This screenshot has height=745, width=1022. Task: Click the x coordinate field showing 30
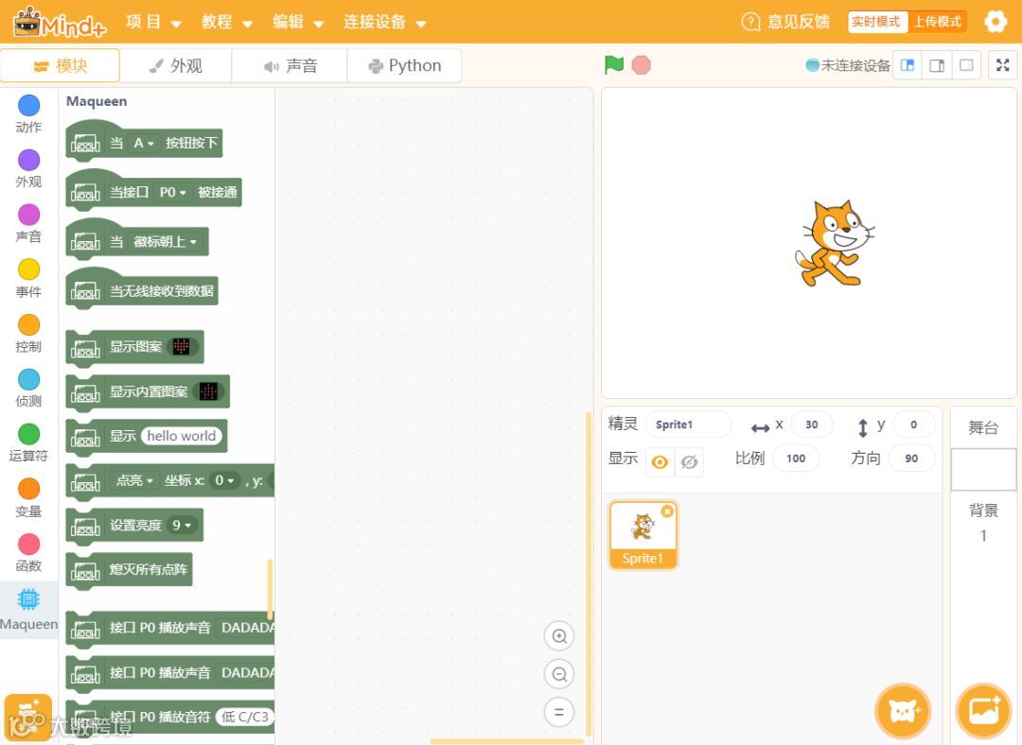[812, 424]
